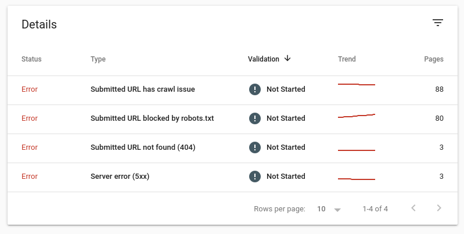Open the filter rows icon
This screenshot has height=234, width=464.
pos(437,23)
